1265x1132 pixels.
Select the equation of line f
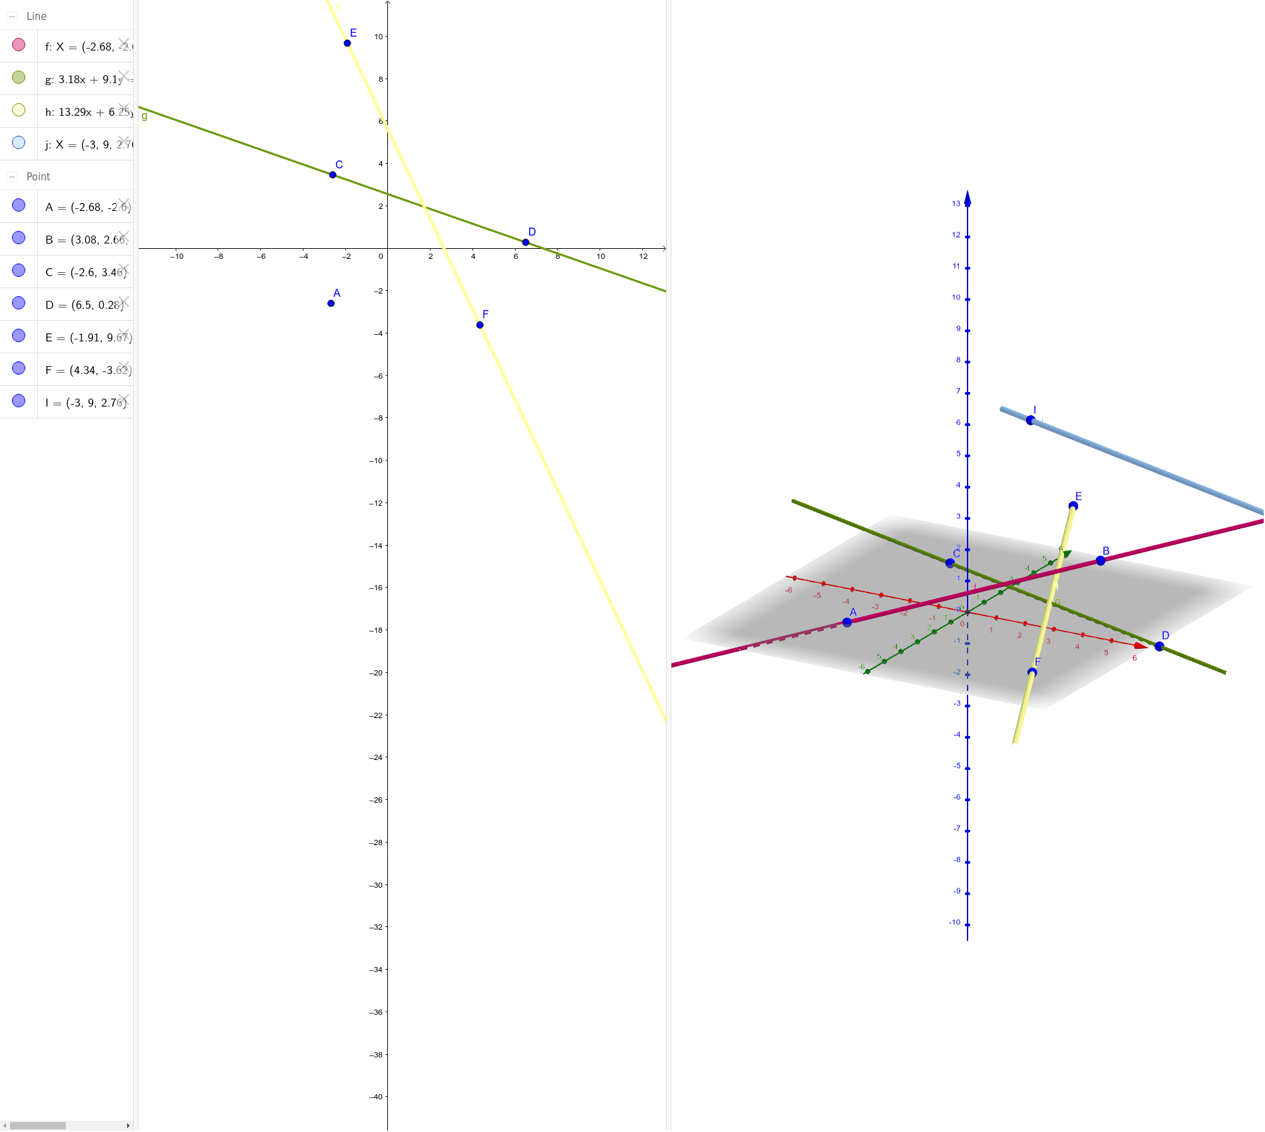pos(89,47)
